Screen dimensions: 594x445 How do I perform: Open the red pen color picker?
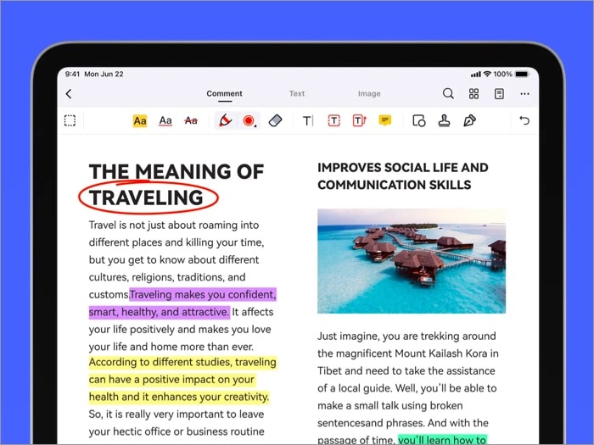tap(249, 121)
